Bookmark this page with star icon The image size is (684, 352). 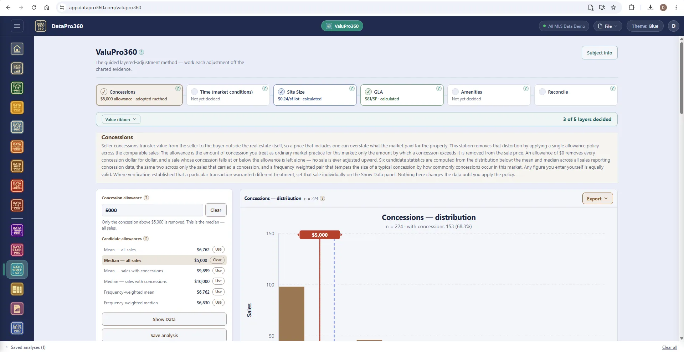pyautogui.click(x=613, y=7)
